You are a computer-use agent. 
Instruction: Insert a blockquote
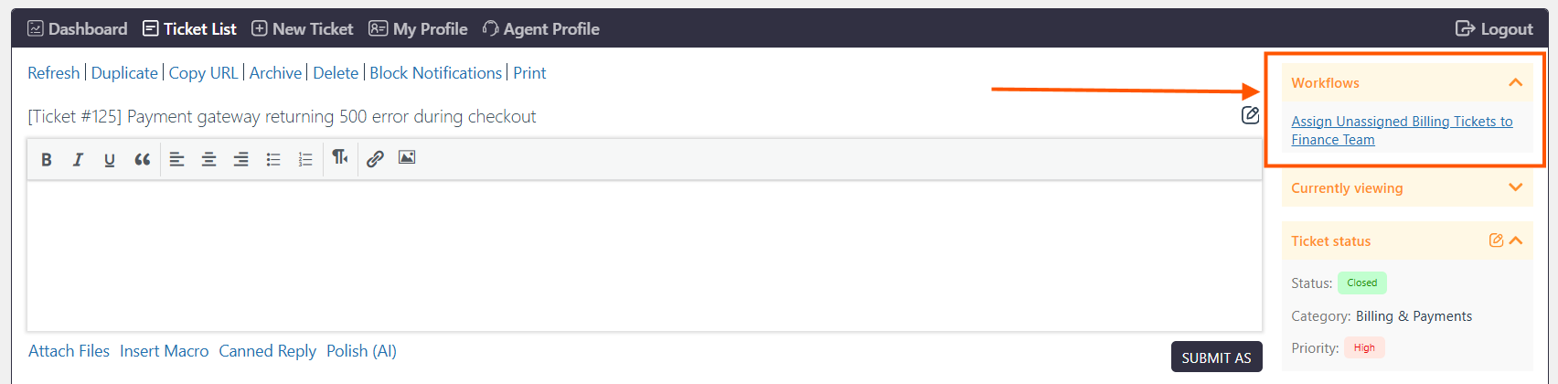(142, 159)
